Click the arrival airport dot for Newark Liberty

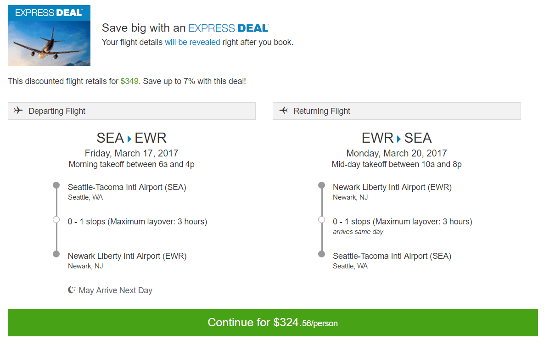point(56,254)
